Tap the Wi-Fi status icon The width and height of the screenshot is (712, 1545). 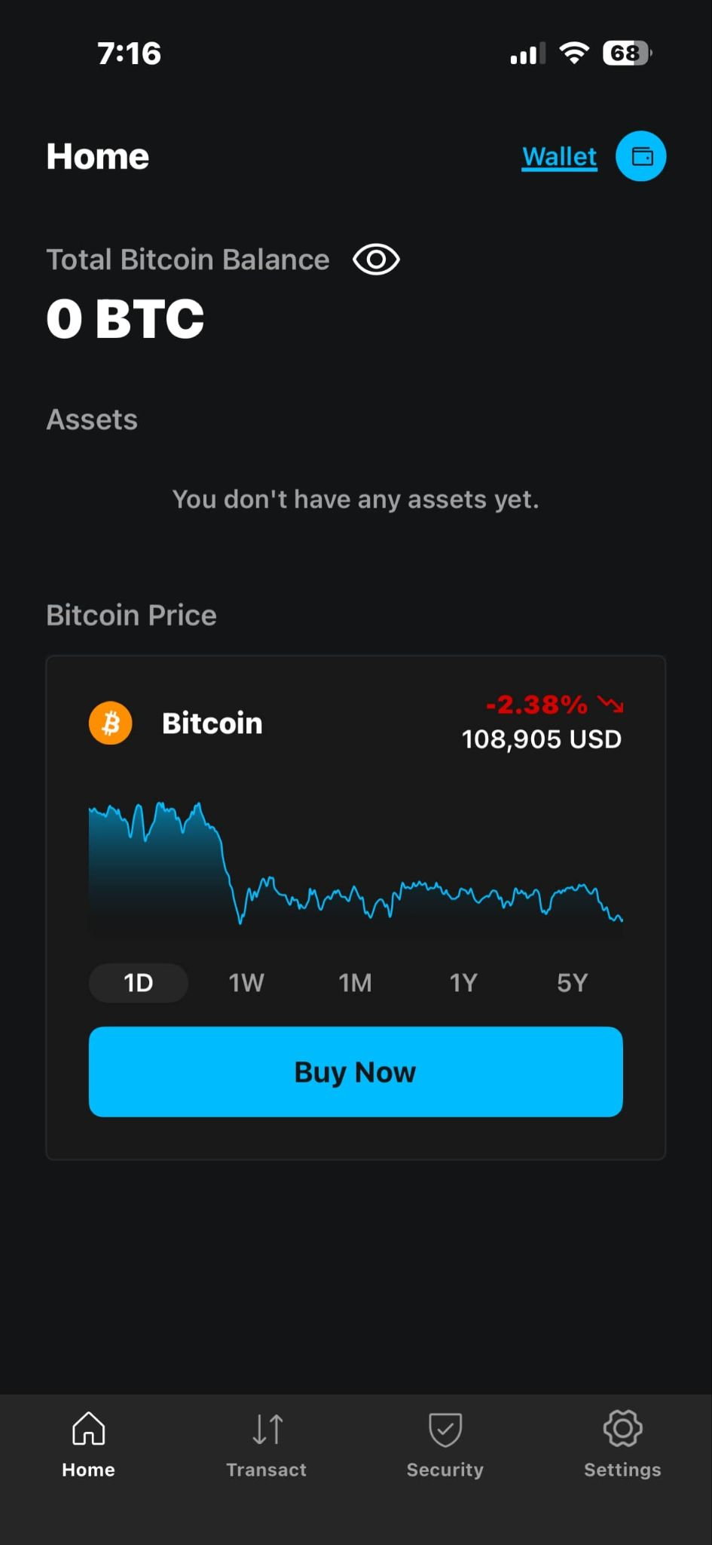tap(573, 53)
